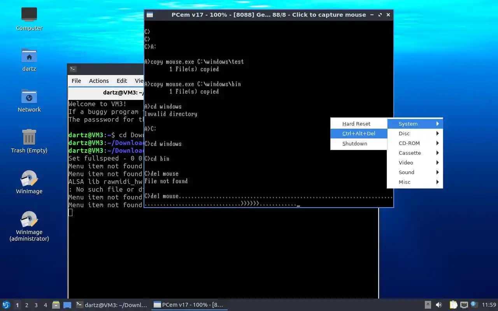Open the terminal Actions menu
498x311 pixels.
tap(99, 80)
